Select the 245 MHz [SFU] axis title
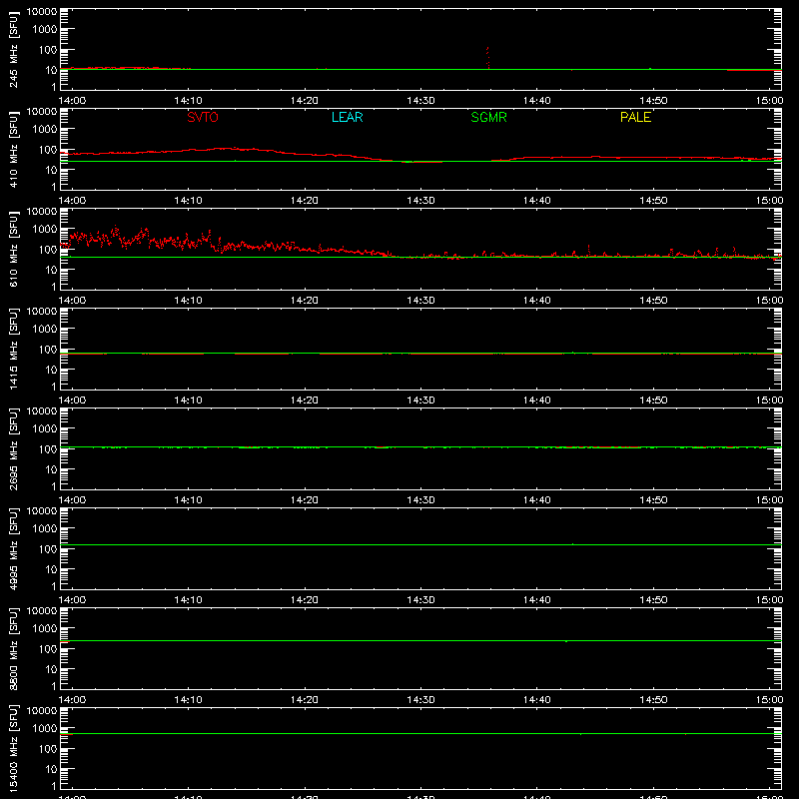Screen dimensions: 799x799 14,50
